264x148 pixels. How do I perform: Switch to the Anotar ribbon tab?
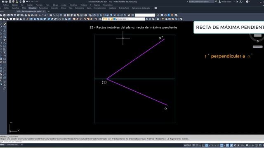[63, 8]
